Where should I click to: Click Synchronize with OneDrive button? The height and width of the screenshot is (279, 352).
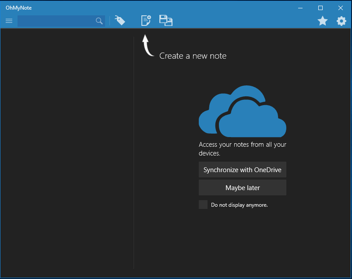click(x=243, y=170)
